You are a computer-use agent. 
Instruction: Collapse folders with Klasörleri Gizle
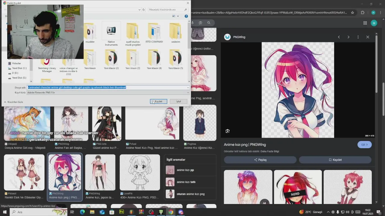point(14,102)
